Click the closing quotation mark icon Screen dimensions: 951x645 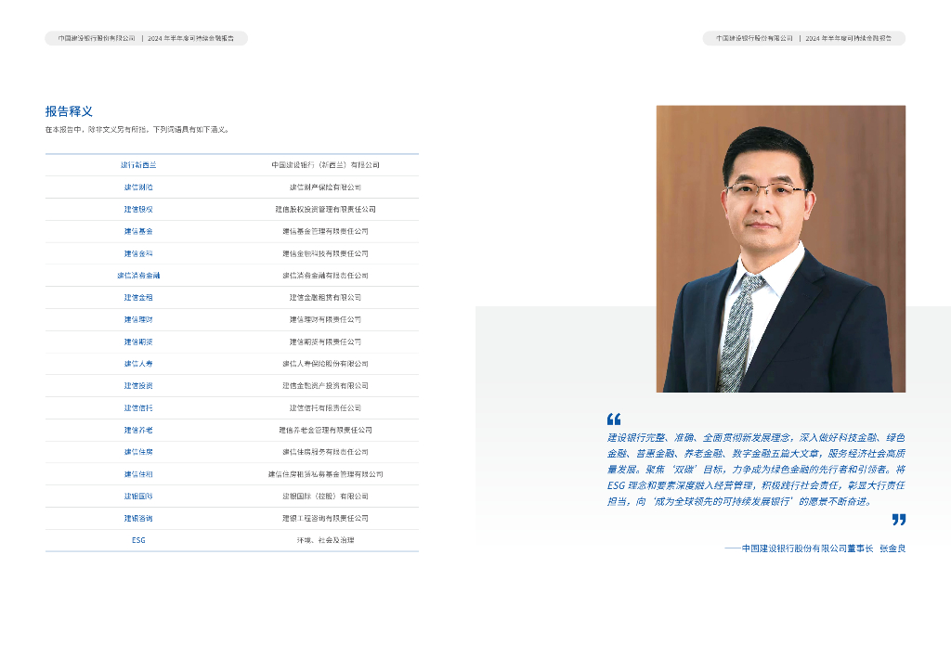(898, 520)
